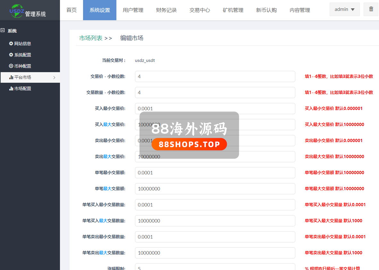Screen dimensions: 379x270
Task: Open the admin user dropdown
Action: tap(344, 10)
